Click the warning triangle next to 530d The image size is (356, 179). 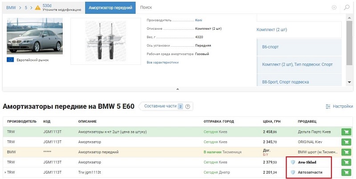click(37, 8)
